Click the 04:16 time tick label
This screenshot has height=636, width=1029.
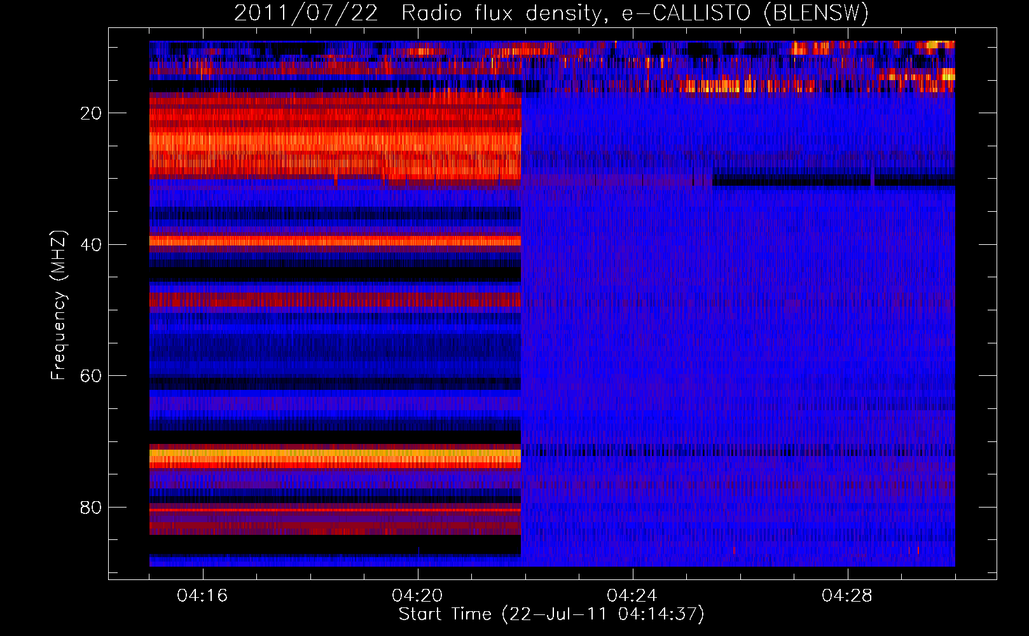pos(202,596)
